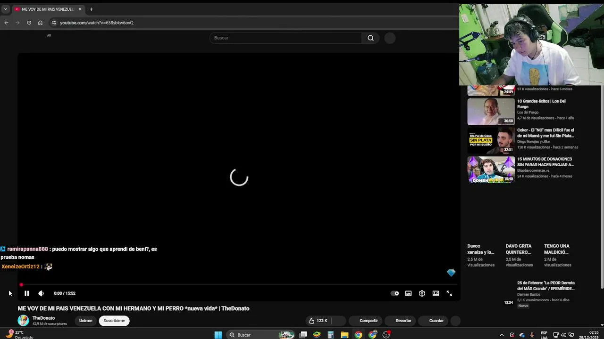The width and height of the screenshot is (604, 339).
Task: Enter fullscreen mode in the player
Action: tap(449, 293)
